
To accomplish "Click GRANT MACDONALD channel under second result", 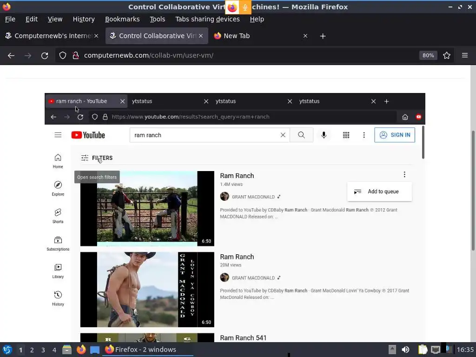I will click(x=253, y=278).
